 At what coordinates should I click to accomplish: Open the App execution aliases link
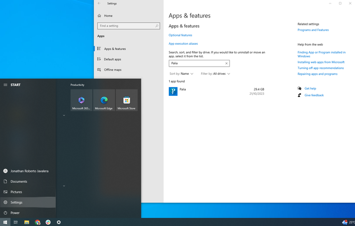[x=183, y=43]
